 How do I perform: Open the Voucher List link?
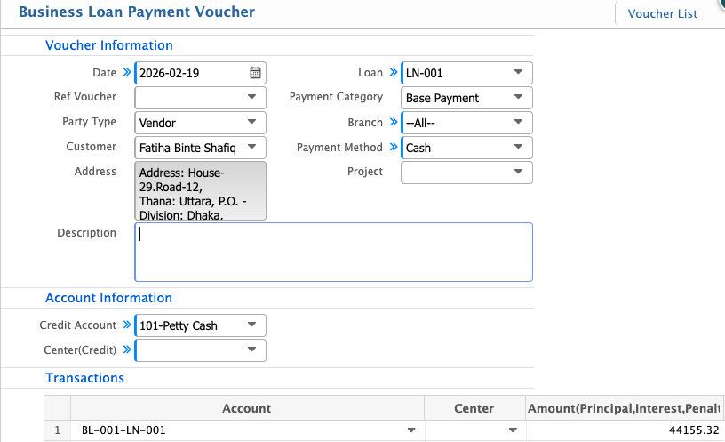click(x=662, y=13)
